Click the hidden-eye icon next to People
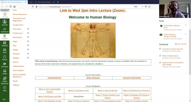The image size is (191, 102). coord(28,50)
